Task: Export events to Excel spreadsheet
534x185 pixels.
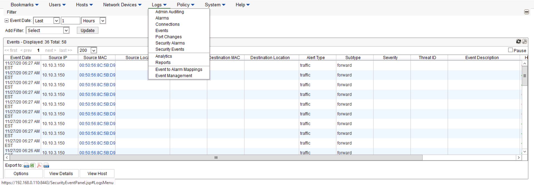Action: 33,166
